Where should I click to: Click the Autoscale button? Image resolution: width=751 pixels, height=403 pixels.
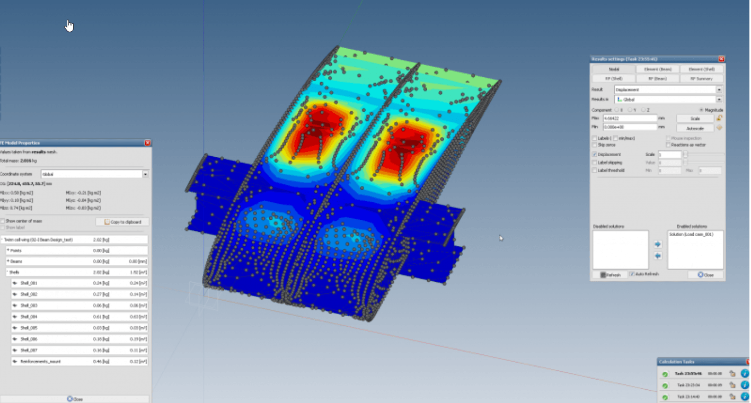coord(695,128)
